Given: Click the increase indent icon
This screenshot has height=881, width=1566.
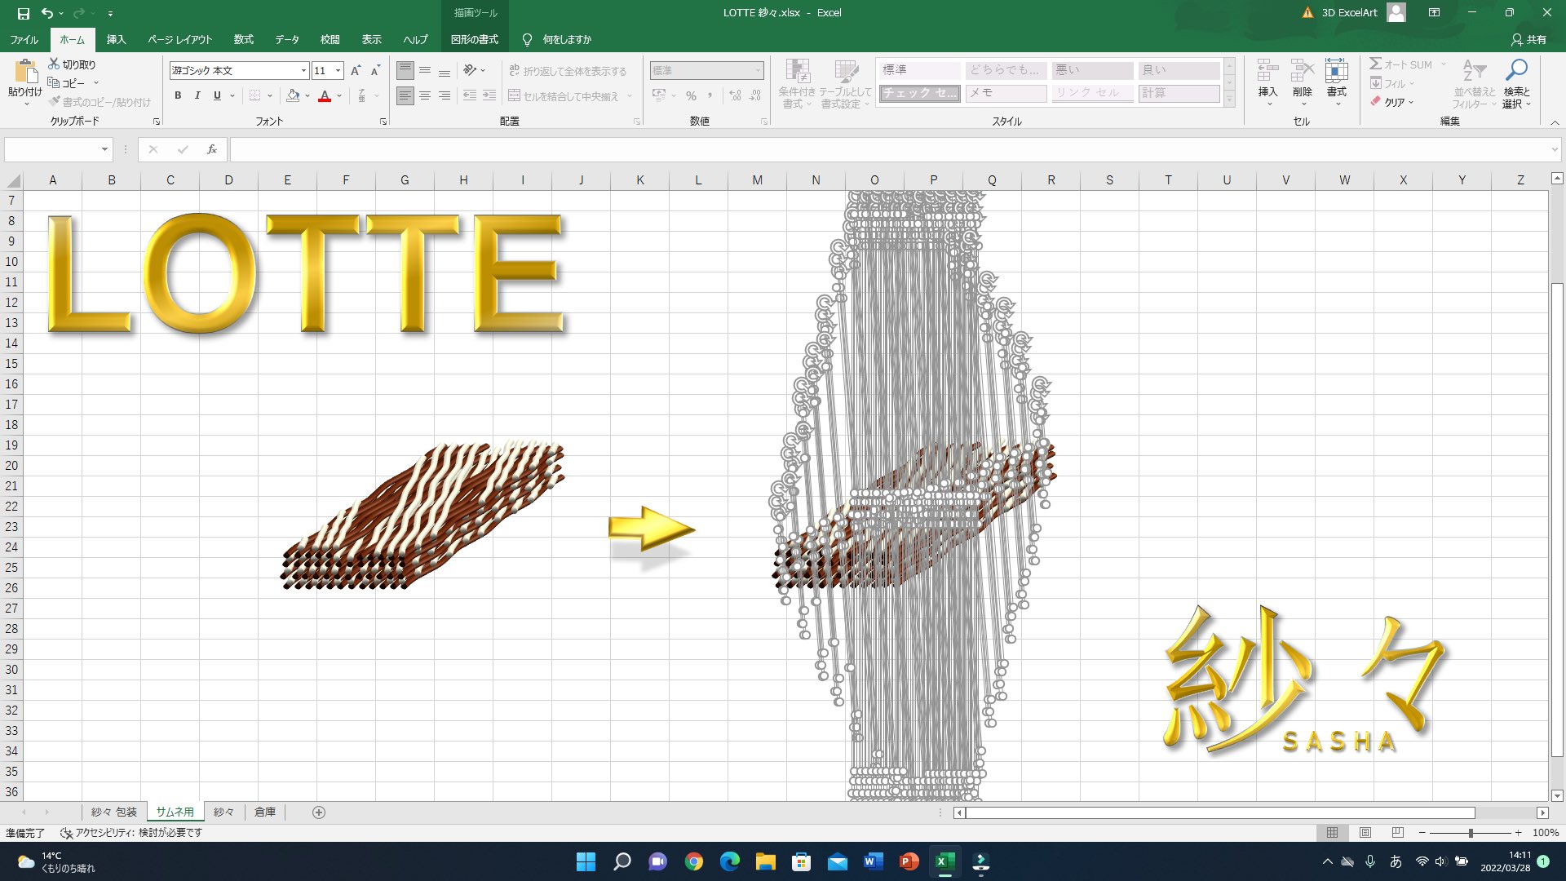Looking at the screenshot, I should point(489,95).
